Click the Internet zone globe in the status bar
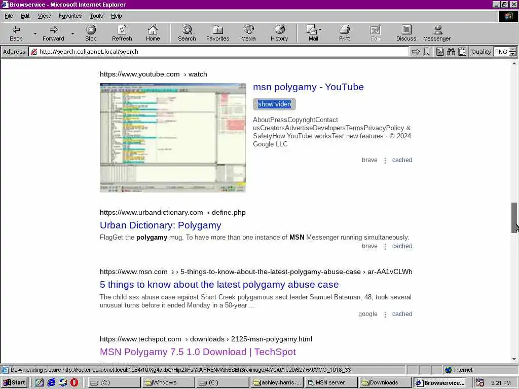 (x=448, y=370)
